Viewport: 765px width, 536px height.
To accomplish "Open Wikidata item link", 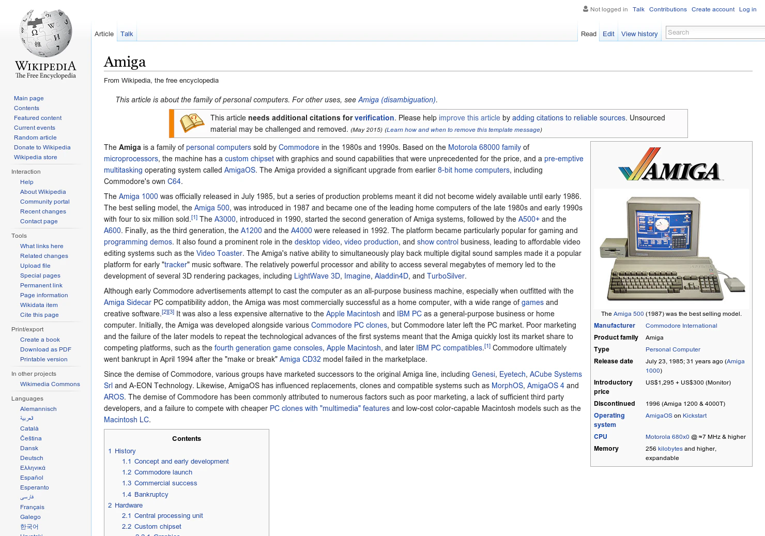I will (39, 305).
